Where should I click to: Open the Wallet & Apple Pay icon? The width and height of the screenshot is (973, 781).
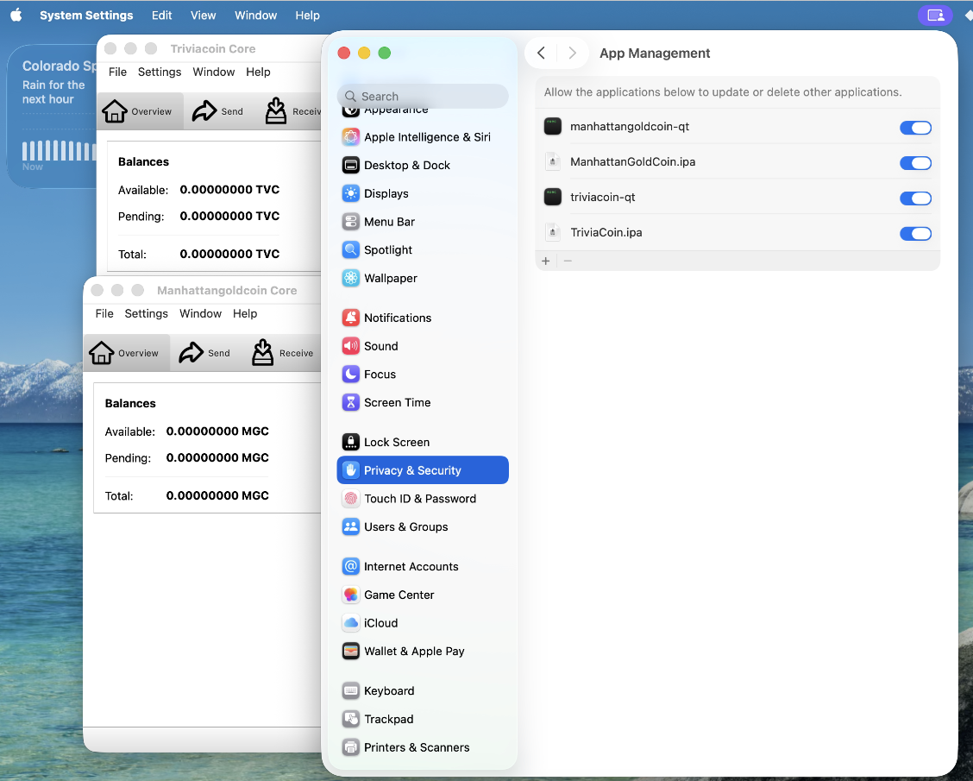[350, 652]
